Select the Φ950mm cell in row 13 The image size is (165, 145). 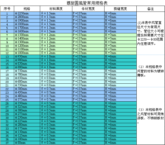click(x=27, y=56)
